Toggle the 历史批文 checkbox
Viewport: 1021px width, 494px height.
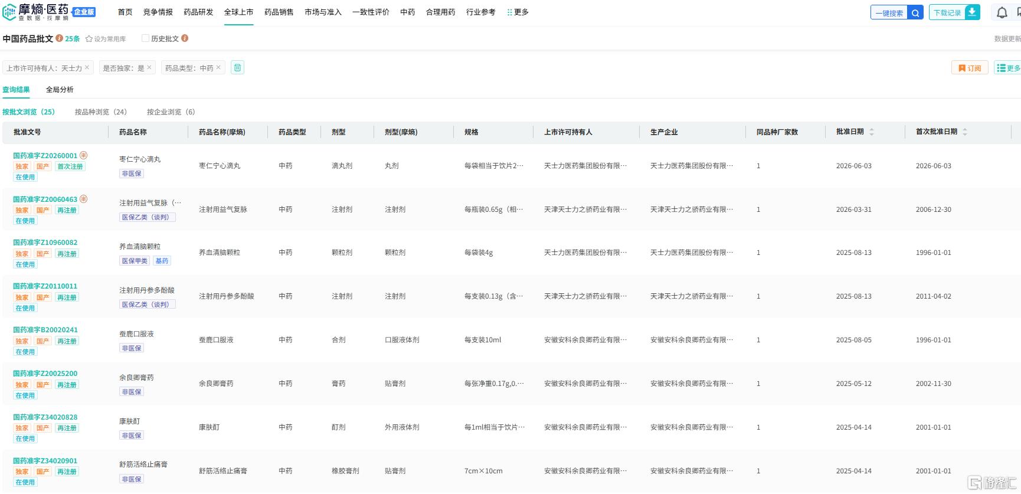[145, 38]
